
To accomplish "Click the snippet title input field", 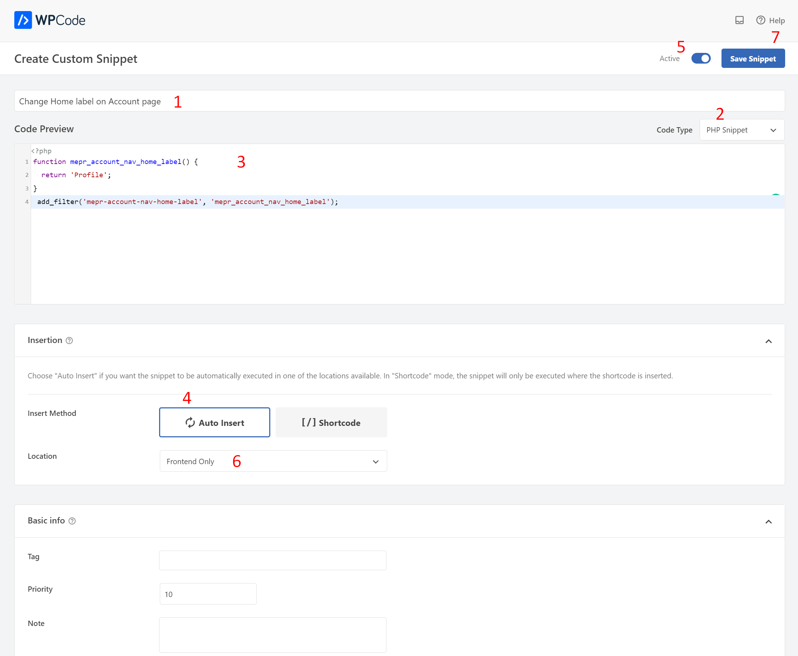I will [x=399, y=101].
